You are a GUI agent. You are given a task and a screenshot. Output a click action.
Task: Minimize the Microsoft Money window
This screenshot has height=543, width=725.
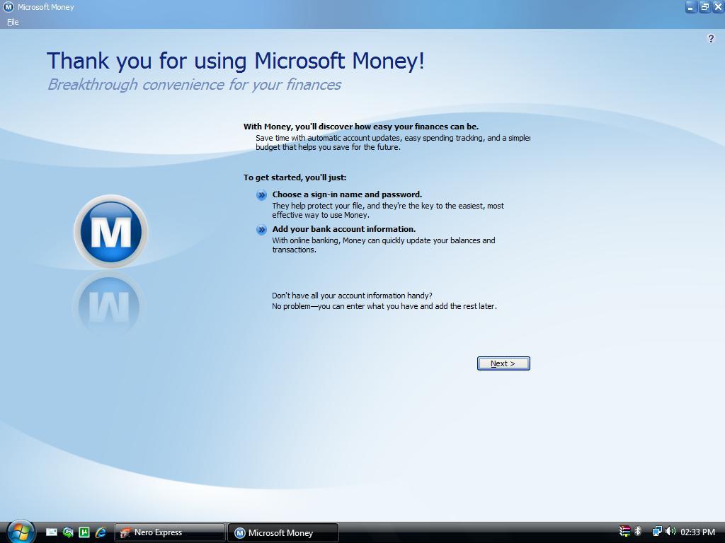click(691, 7)
